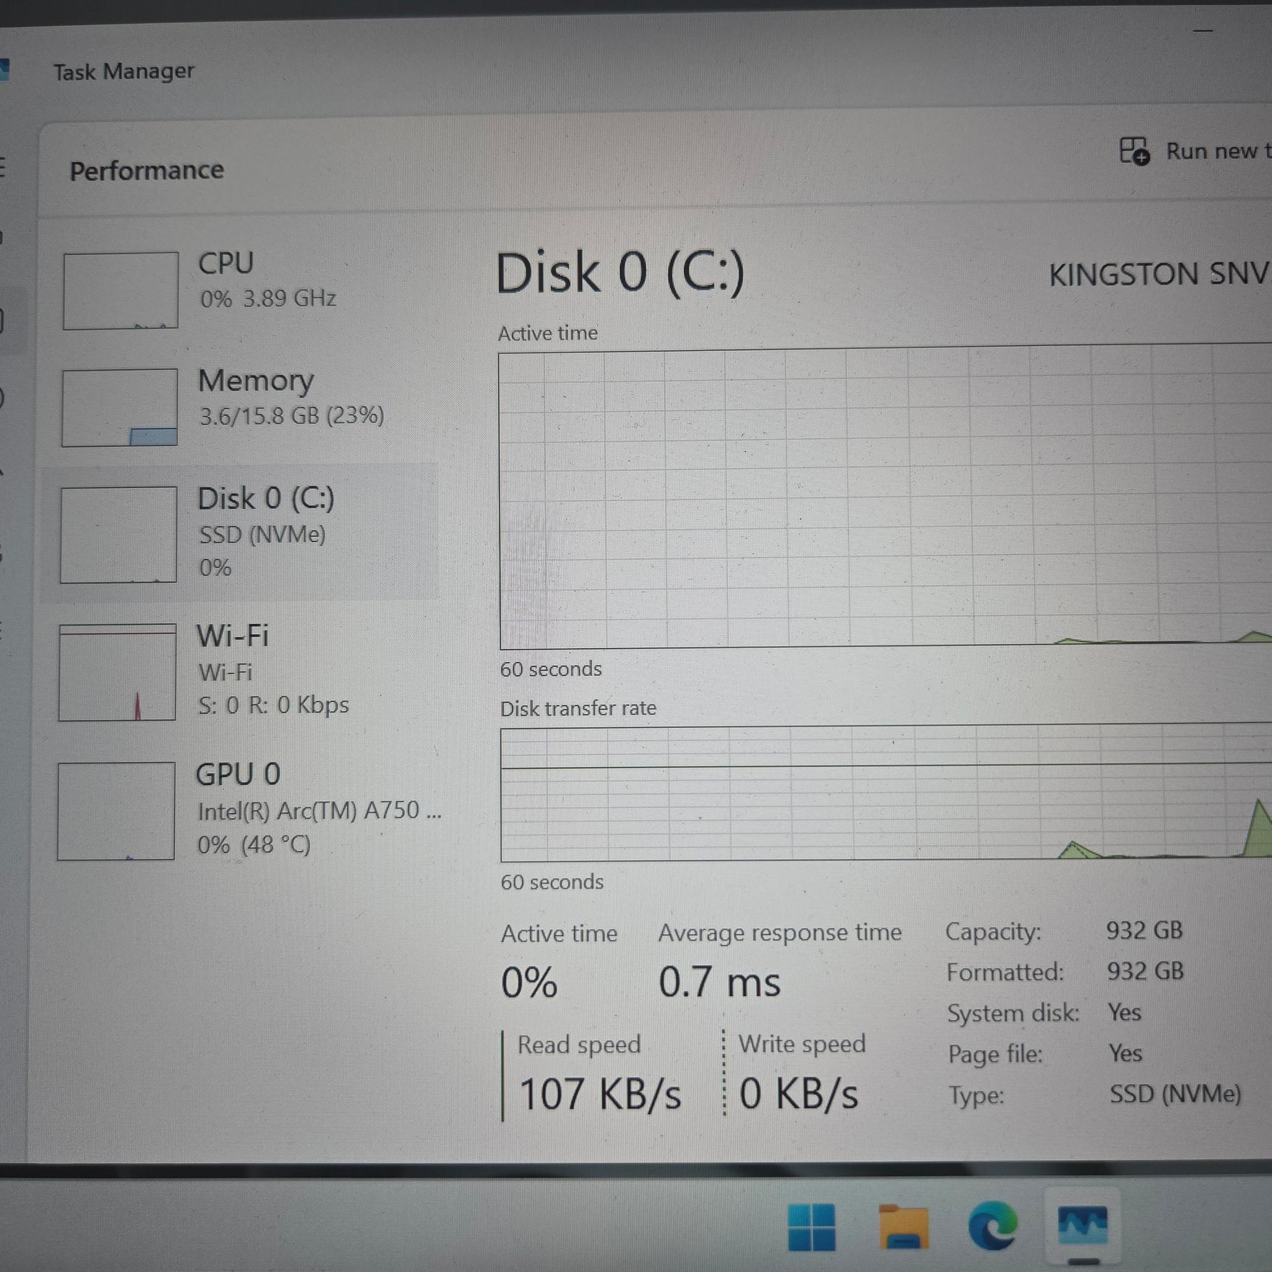Viewport: 1272px width, 1272px height.
Task: Click the 107 KB/s read speed value
Action: [600, 1094]
